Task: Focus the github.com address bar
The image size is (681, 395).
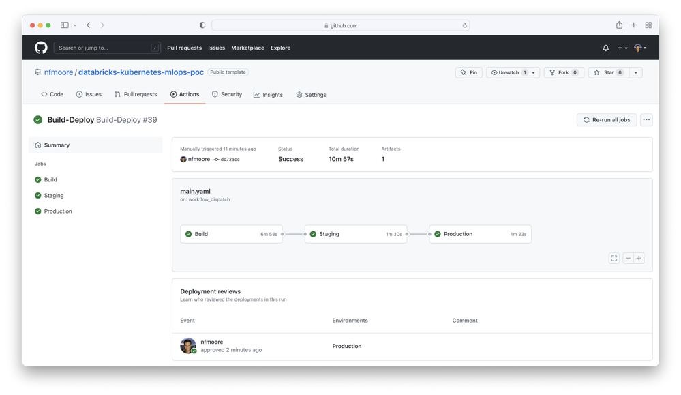Action: tap(341, 25)
